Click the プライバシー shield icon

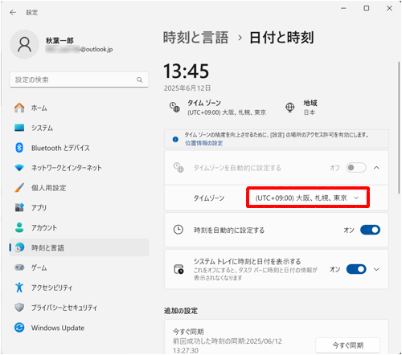pyautogui.click(x=19, y=308)
